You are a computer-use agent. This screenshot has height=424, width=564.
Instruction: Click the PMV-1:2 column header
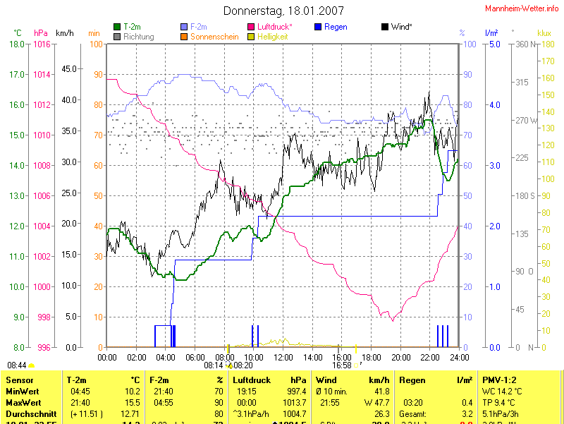coord(499,380)
